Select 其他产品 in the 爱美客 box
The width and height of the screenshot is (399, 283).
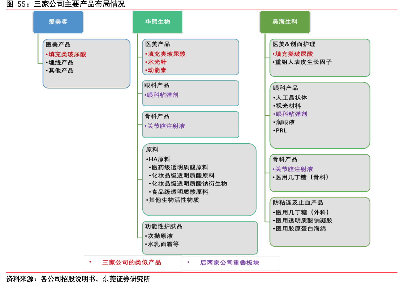[x=61, y=70]
